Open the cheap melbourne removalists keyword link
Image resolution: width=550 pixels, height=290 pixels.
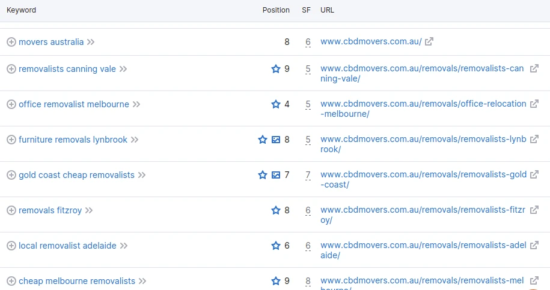[x=77, y=281]
